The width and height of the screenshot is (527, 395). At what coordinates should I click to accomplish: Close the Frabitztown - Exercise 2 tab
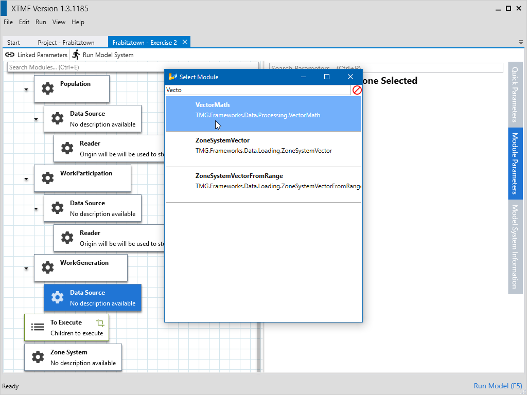pyautogui.click(x=185, y=42)
